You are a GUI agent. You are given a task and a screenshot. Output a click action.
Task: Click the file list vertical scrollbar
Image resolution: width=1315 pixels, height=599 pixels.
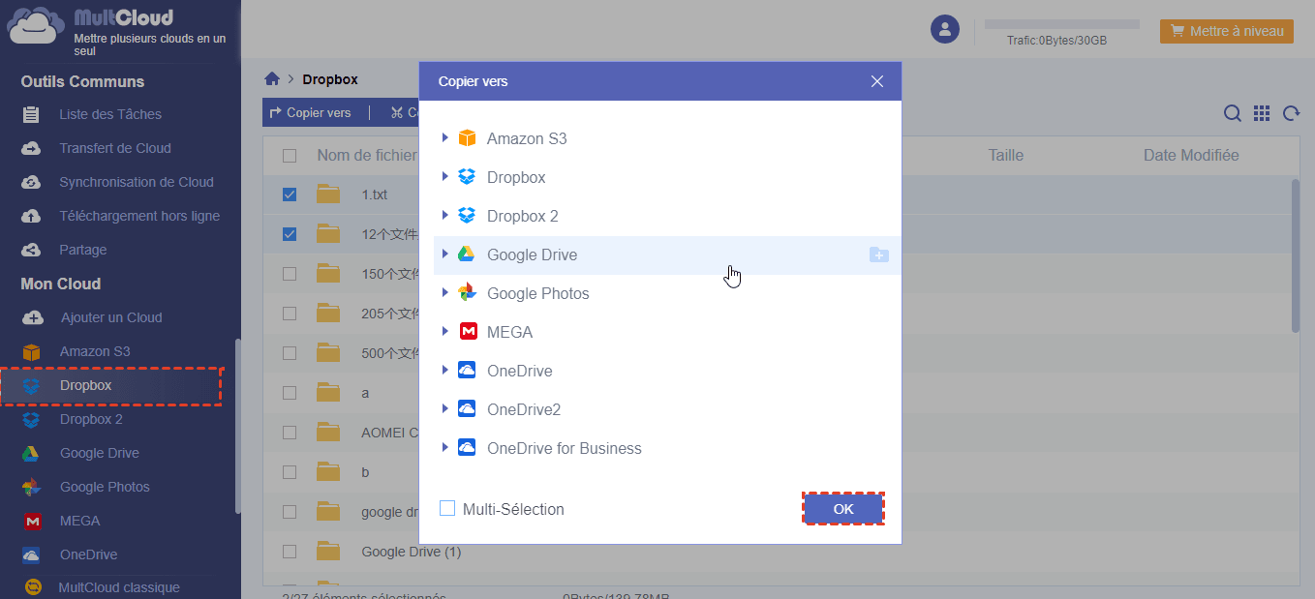(1295, 255)
